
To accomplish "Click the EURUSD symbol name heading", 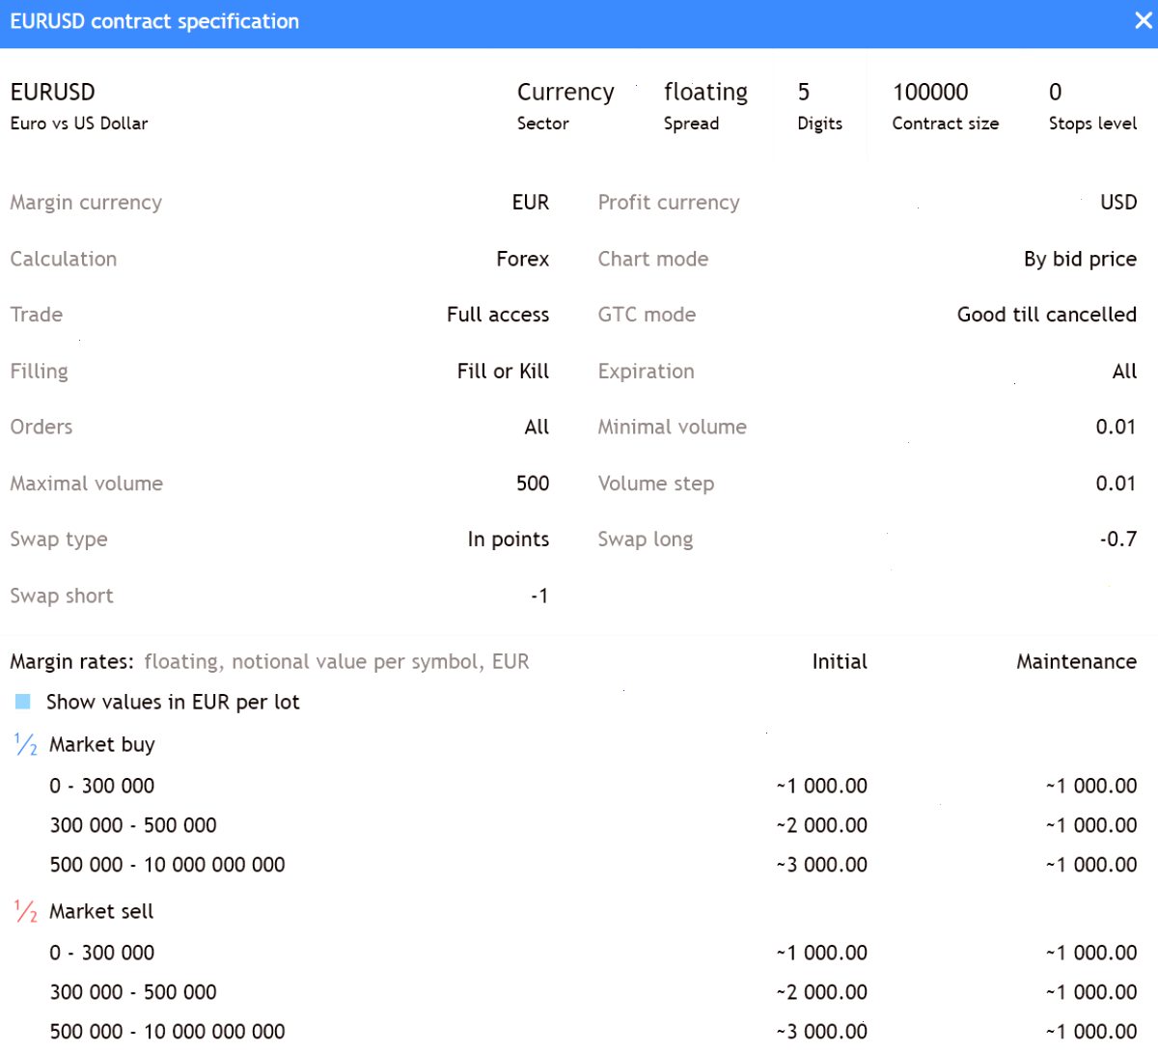I will coord(53,92).
